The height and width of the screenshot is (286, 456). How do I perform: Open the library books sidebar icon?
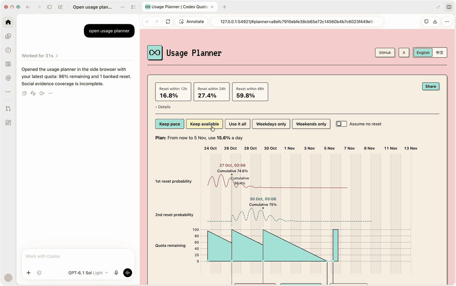[x=8, y=64]
